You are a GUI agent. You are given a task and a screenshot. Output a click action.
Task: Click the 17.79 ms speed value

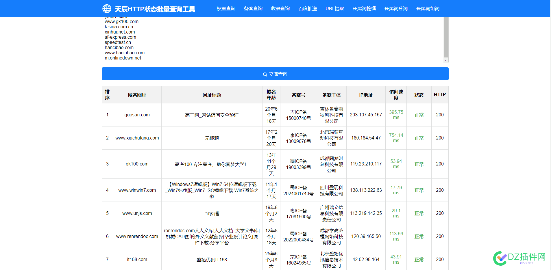pos(396,190)
